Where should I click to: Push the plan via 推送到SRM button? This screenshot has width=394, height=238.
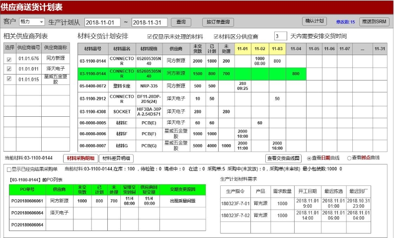tap(374, 22)
